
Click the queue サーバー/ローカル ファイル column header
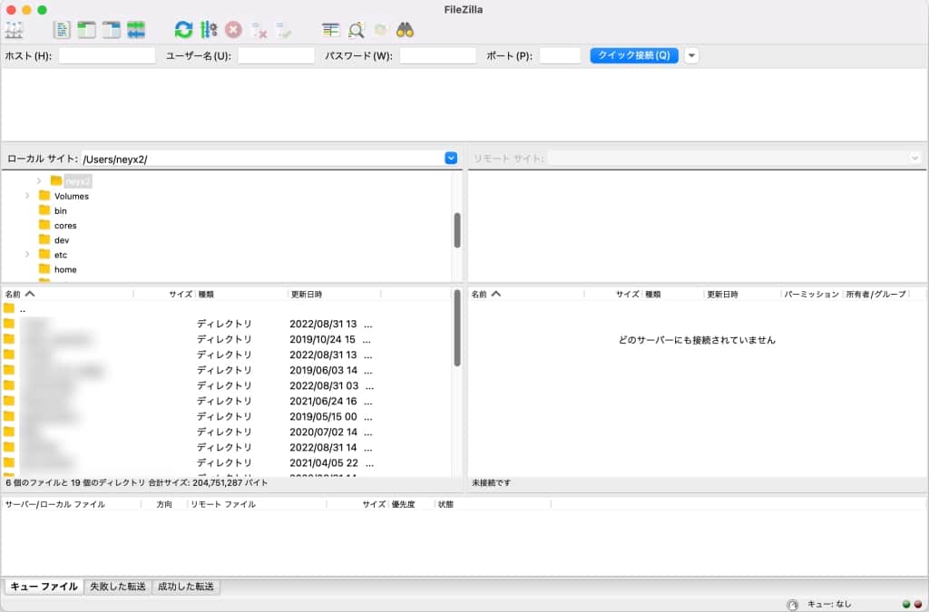pyautogui.click(x=71, y=504)
